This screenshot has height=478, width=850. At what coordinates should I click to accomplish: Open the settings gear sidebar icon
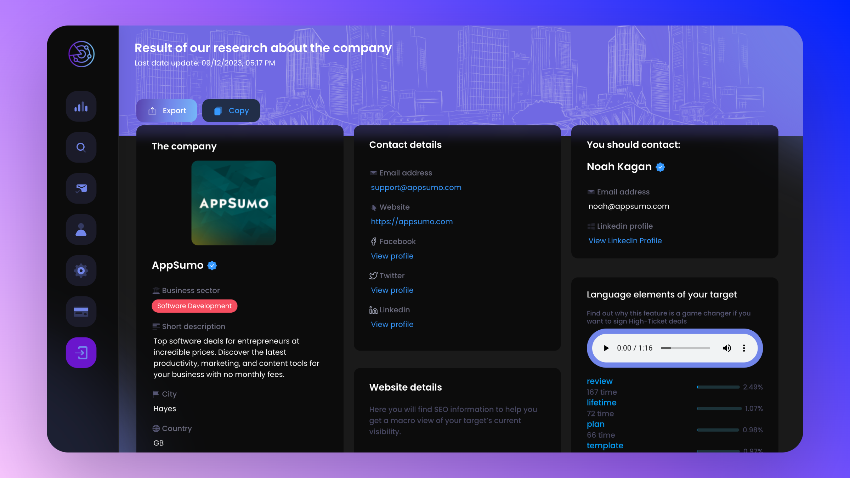[81, 271]
